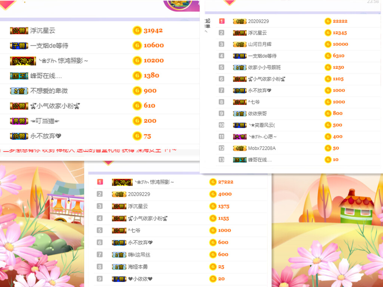
Task: Click the score value 610
Action: 150,106
